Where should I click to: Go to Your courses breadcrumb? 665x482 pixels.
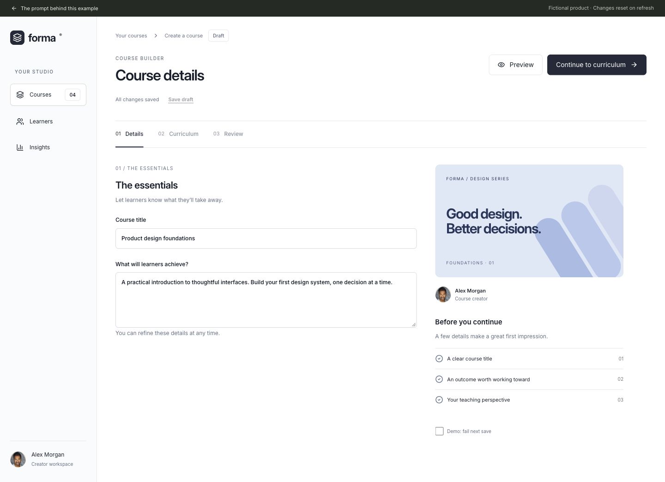tap(131, 36)
